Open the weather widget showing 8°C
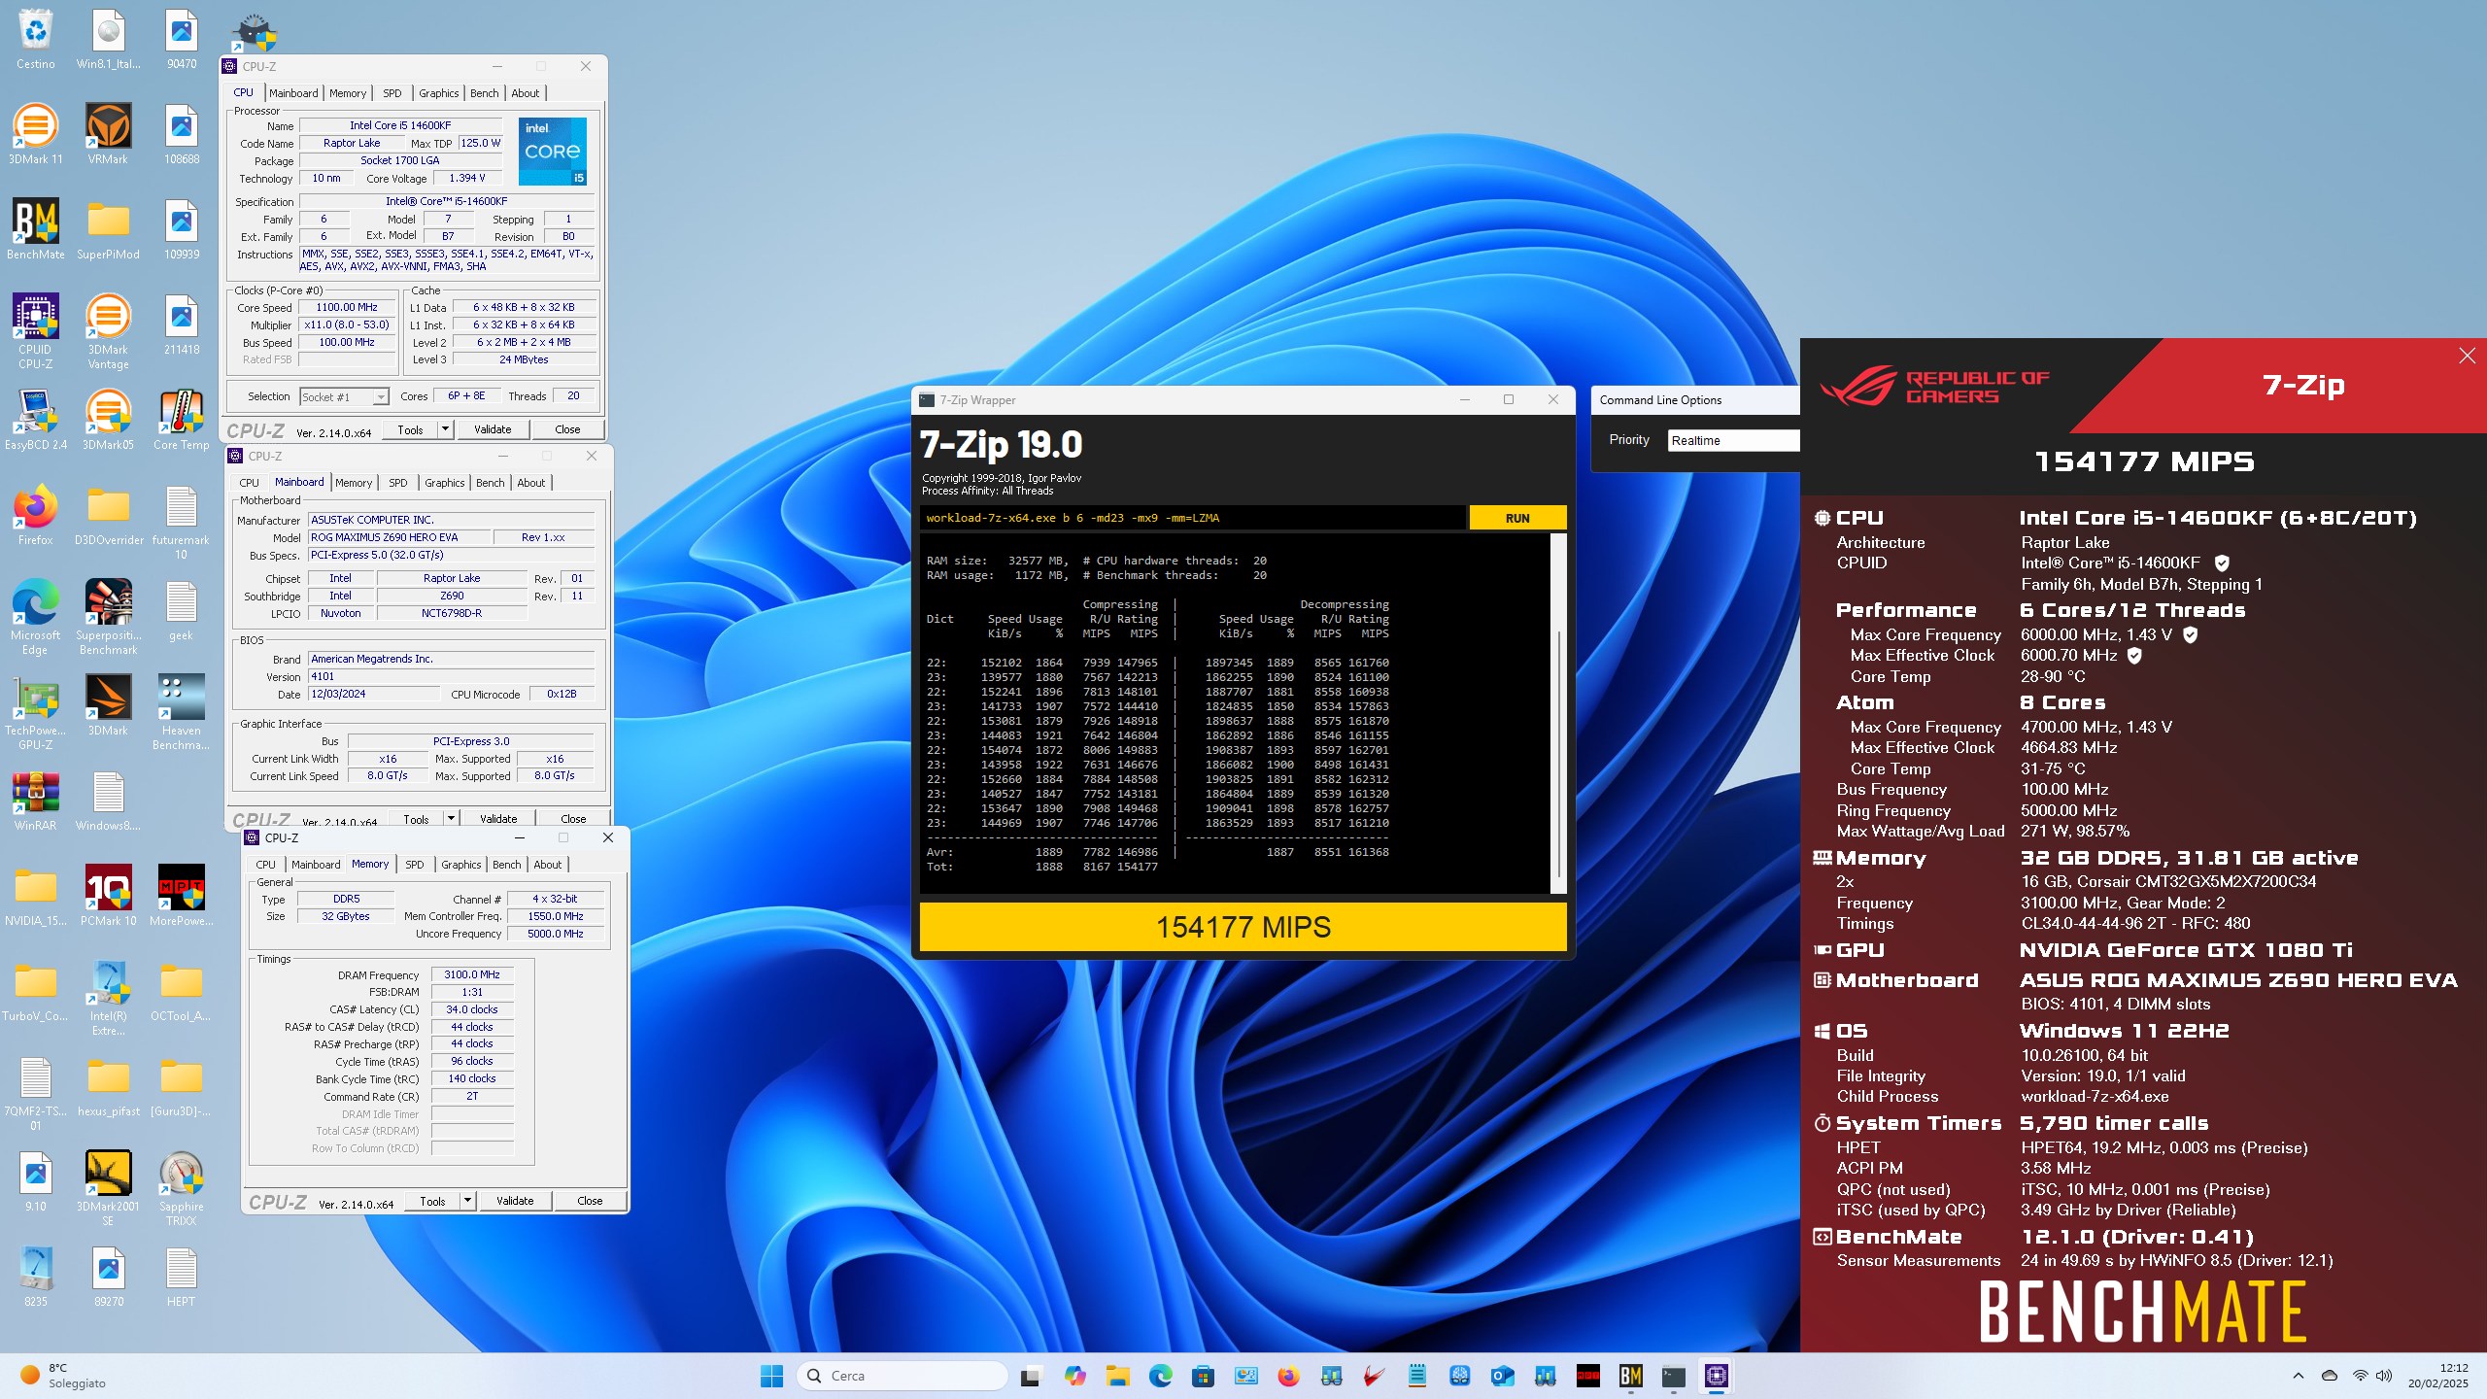2487x1399 pixels. click(x=64, y=1376)
